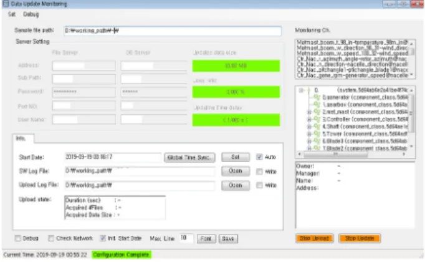Screen dimensions: 425x262
Task: Select Metmast_boom_t_98 temperature channel row
Action: (352, 42)
